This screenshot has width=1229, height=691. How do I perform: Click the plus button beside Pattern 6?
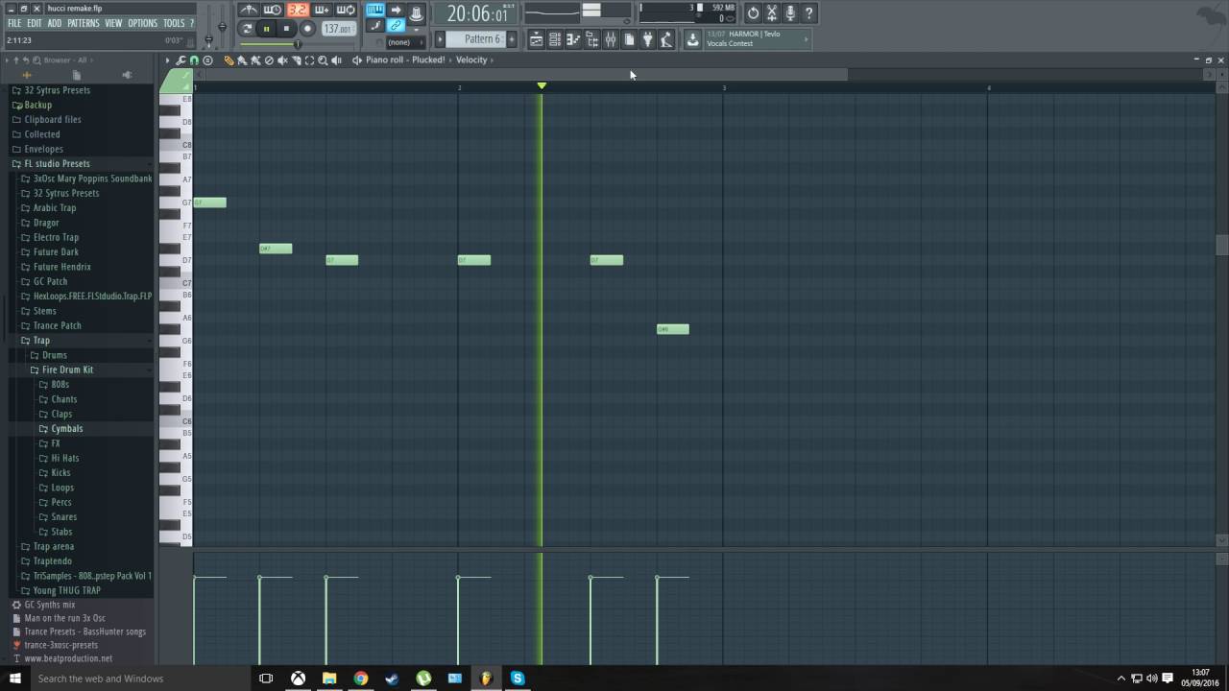(x=512, y=39)
